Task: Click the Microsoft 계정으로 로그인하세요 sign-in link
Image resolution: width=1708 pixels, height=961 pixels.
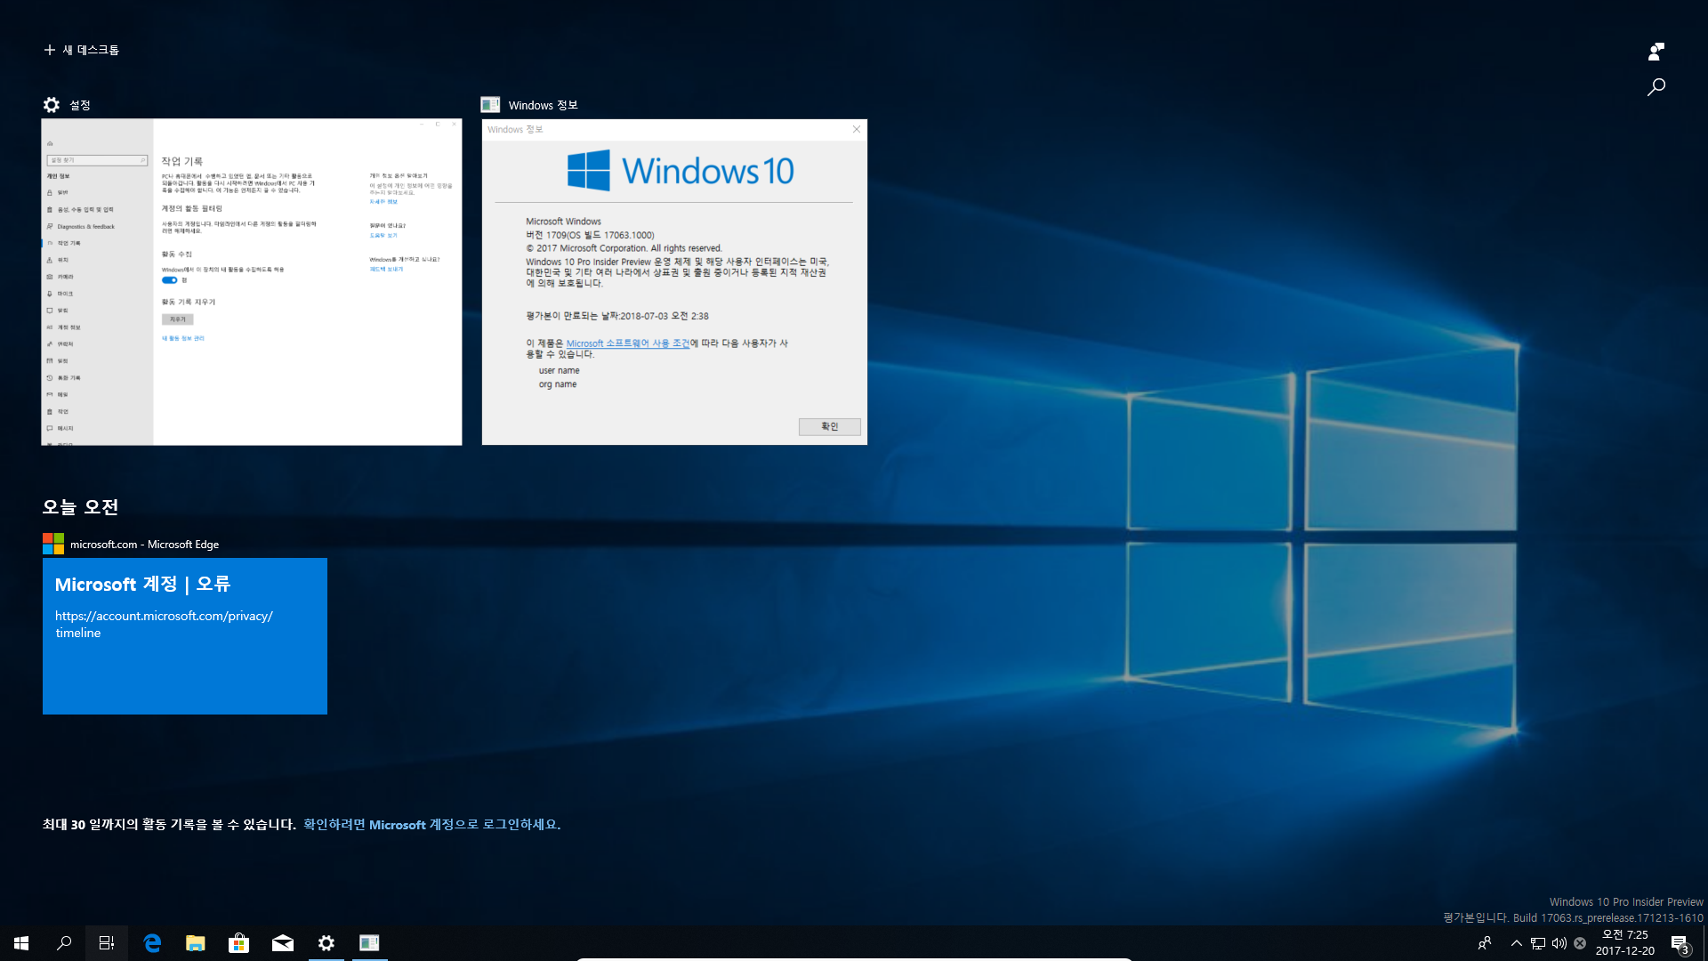Action: click(x=431, y=825)
